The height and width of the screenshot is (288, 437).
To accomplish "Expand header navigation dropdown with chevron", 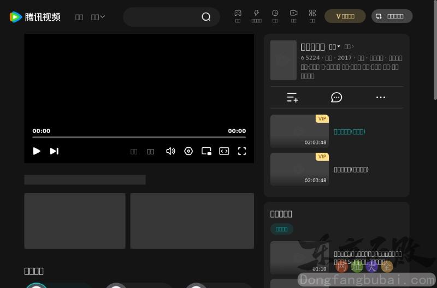I will click(98, 17).
